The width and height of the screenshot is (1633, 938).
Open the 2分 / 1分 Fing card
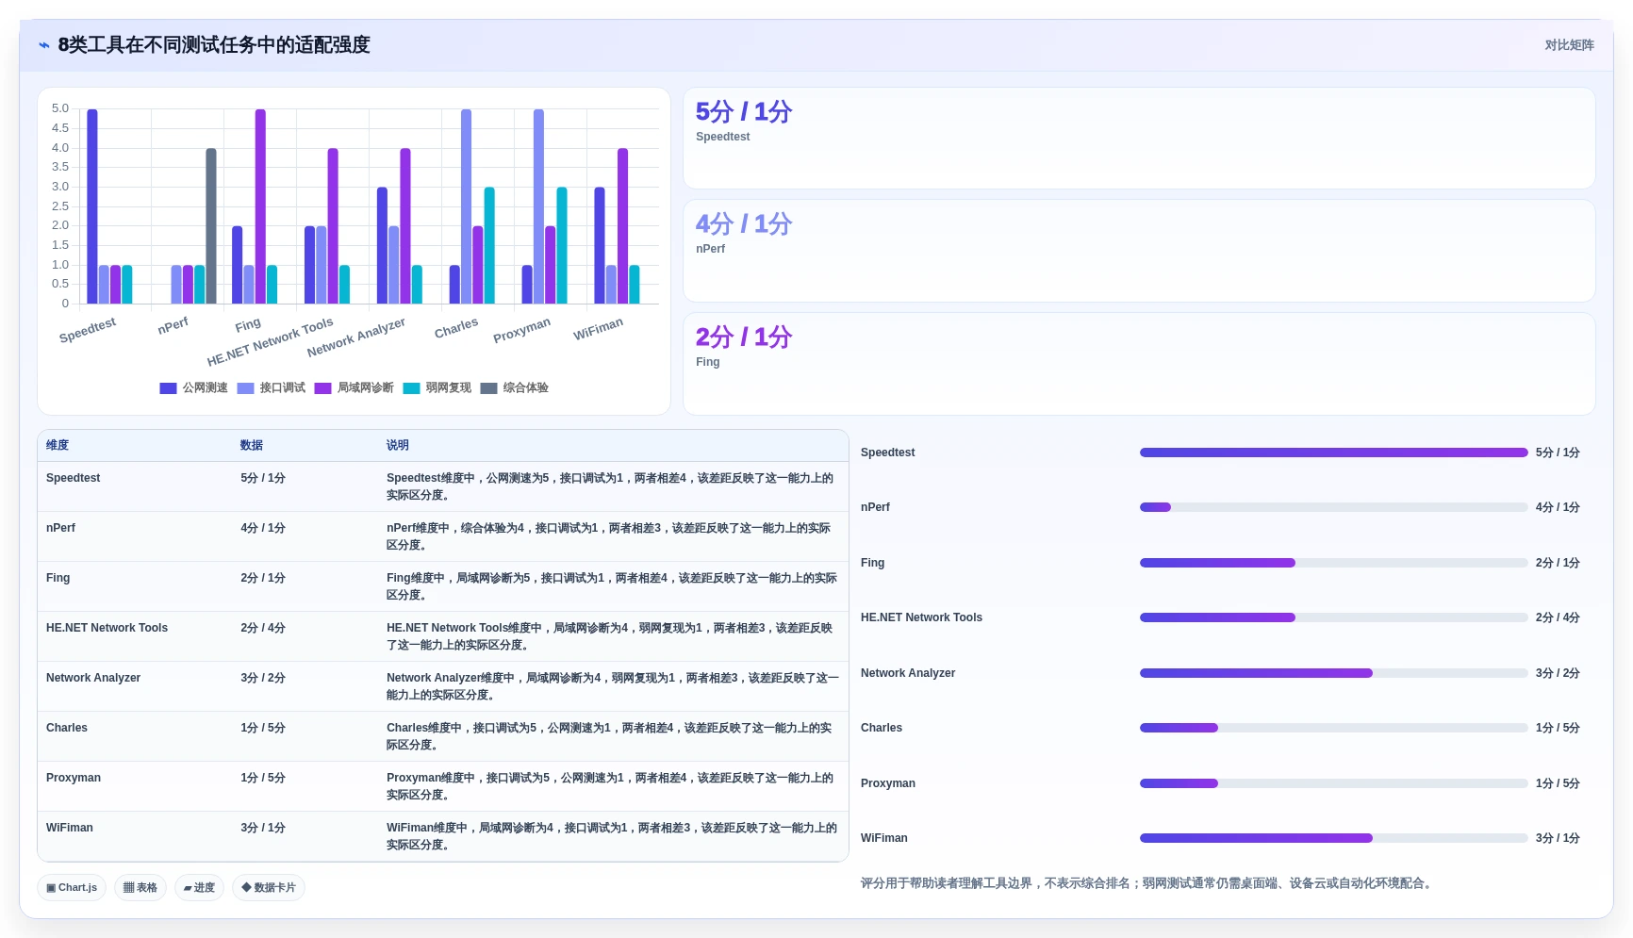click(1139, 364)
